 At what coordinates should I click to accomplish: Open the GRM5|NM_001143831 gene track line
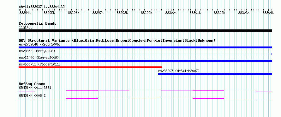[x=145, y=90]
